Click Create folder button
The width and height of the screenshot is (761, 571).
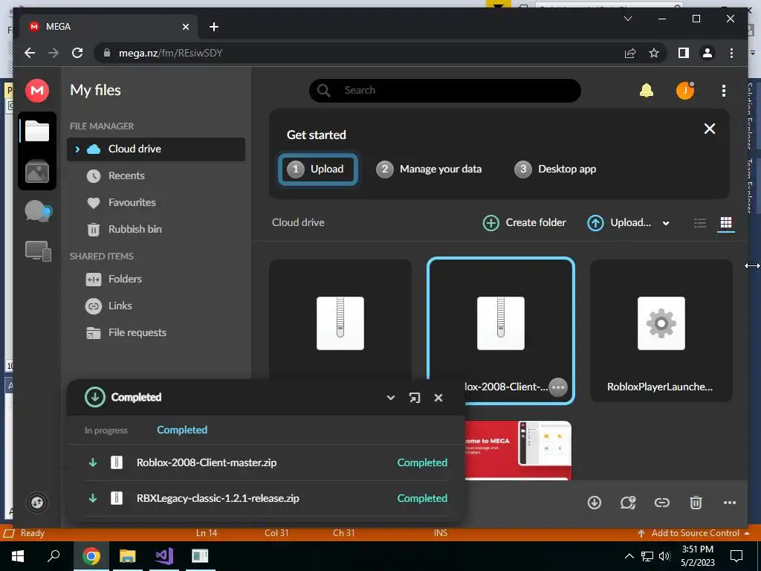[x=525, y=223]
